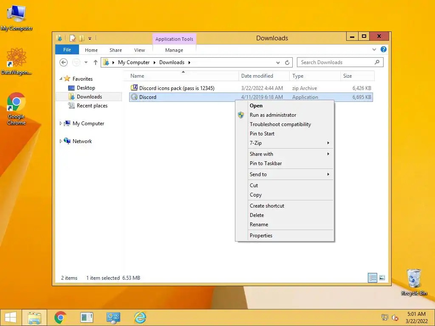Switch to the View ribbon tab

[x=139, y=50]
